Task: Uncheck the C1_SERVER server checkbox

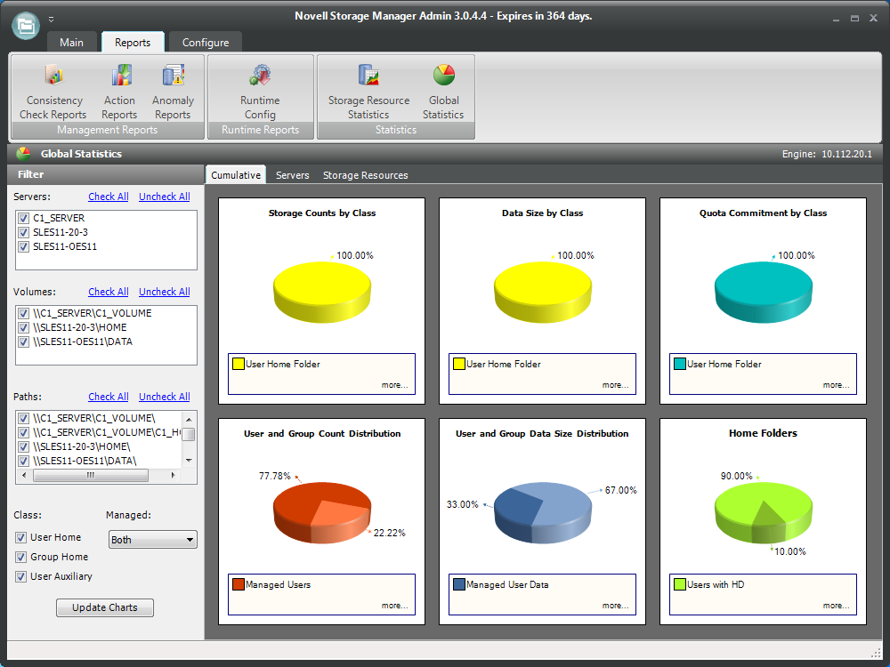Action: click(23, 218)
